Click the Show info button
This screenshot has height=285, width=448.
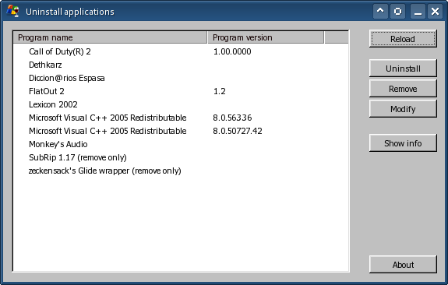click(x=403, y=143)
